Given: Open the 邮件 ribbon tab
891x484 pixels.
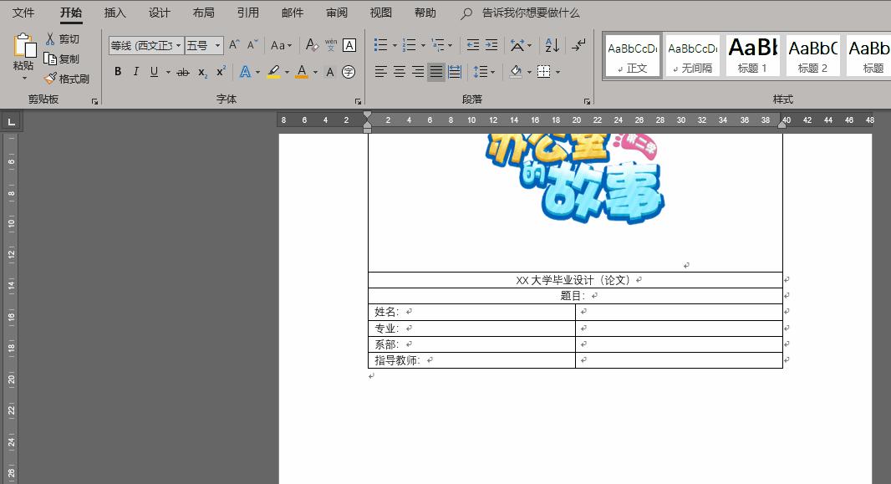Looking at the screenshot, I should [x=292, y=13].
